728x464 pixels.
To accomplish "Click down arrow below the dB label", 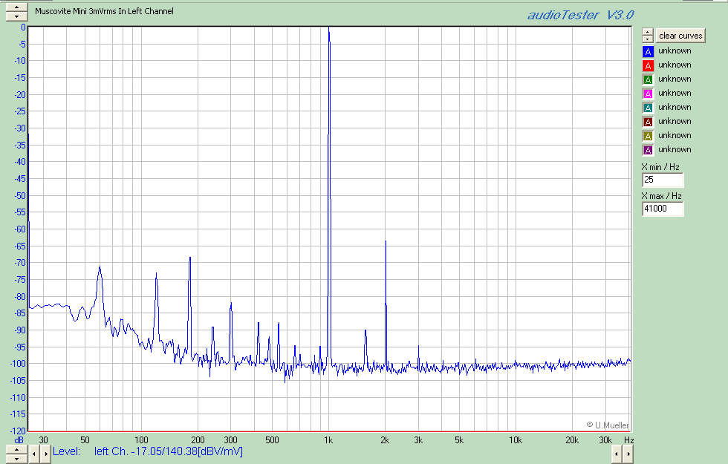I will (x=16, y=459).
